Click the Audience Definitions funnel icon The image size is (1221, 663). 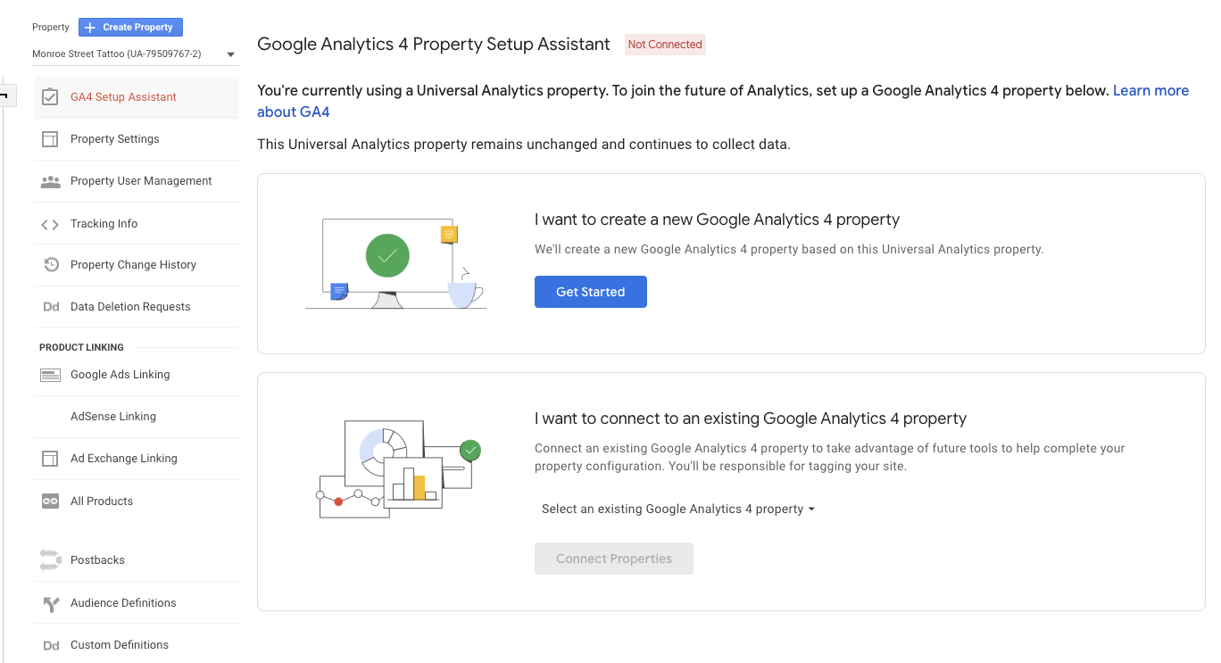[51, 603]
